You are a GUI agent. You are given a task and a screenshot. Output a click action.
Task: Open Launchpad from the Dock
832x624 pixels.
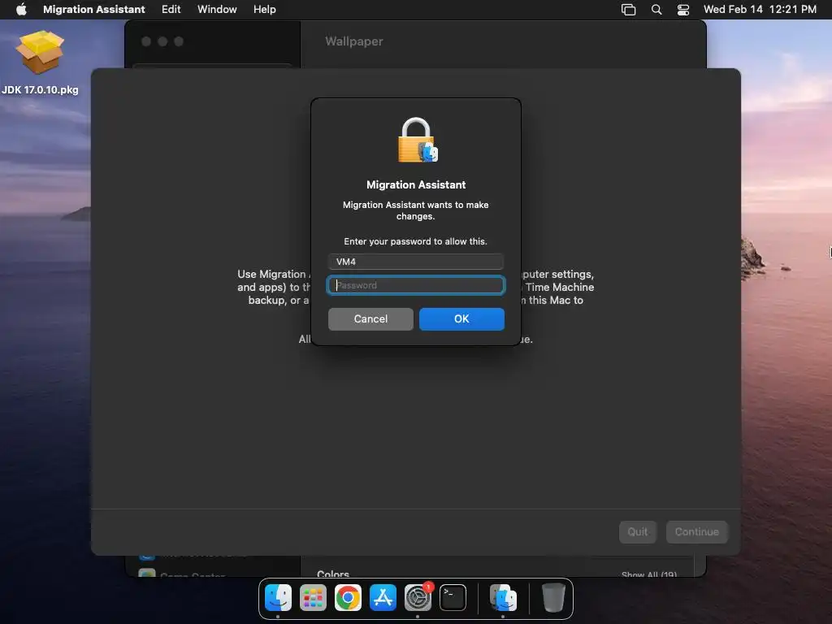click(x=313, y=597)
